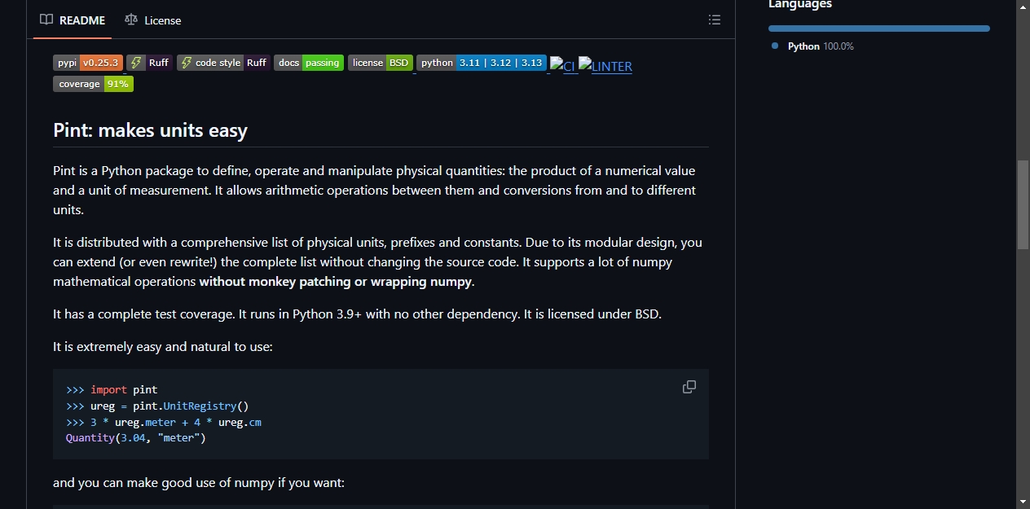Image resolution: width=1030 pixels, height=509 pixels.
Task: Click the first Ruff badge
Action: click(x=149, y=63)
